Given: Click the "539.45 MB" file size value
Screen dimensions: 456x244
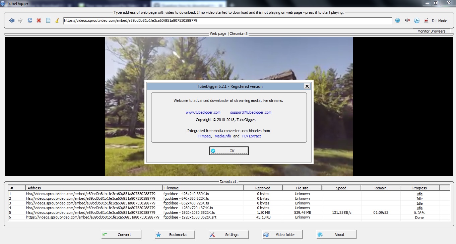Looking at the screenshot, I should 302,212.
